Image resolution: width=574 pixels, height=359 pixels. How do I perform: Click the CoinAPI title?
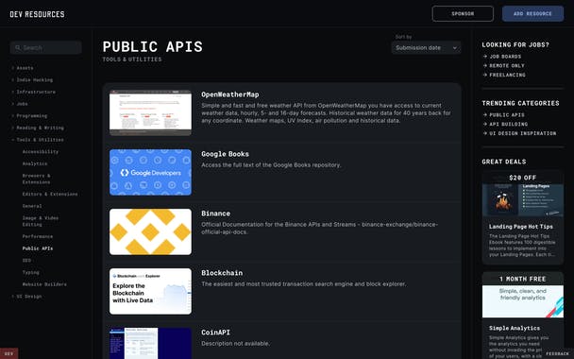(x=215, y=333)
